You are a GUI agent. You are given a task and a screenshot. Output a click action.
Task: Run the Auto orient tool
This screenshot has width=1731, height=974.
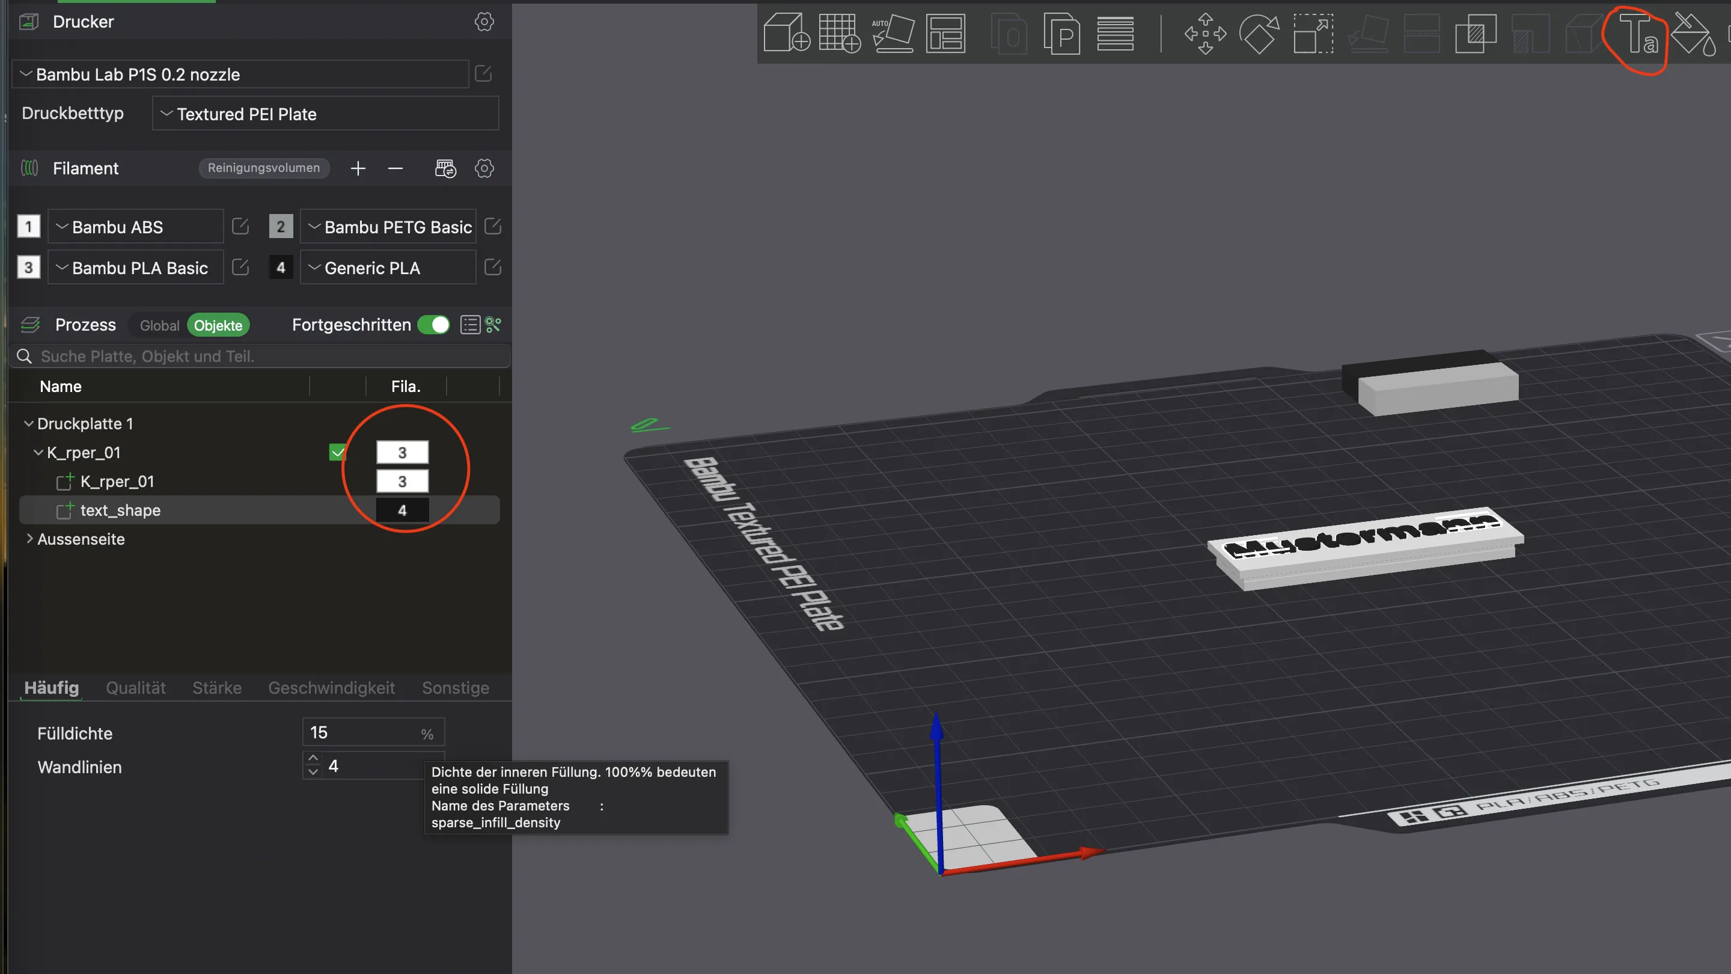(x=893, y=32)
